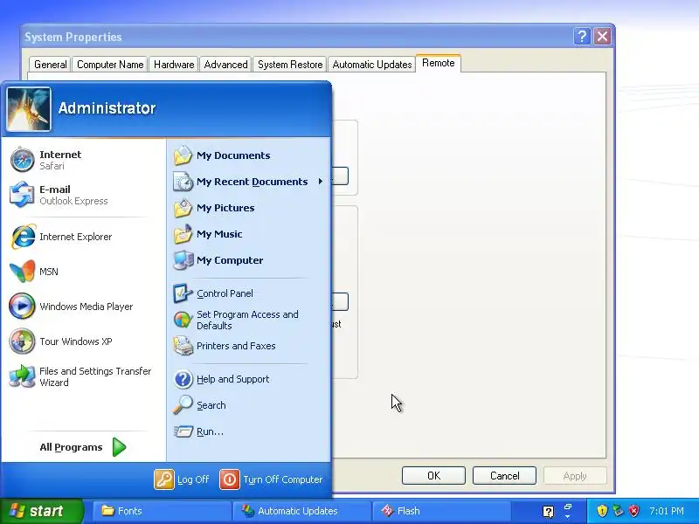Open My Documents folder
Screen dimensions: 699x524
pyautogui.click(x=248, y=155)
